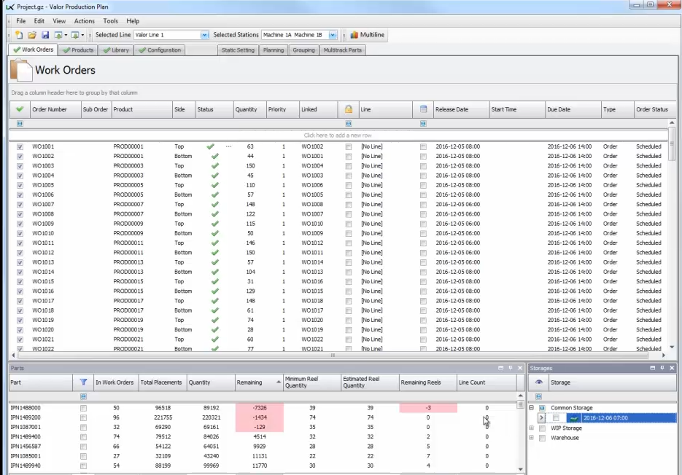Open the Actions menu
Image resolution: width=682 pixels, height=475 pixels.
[84, 20]
